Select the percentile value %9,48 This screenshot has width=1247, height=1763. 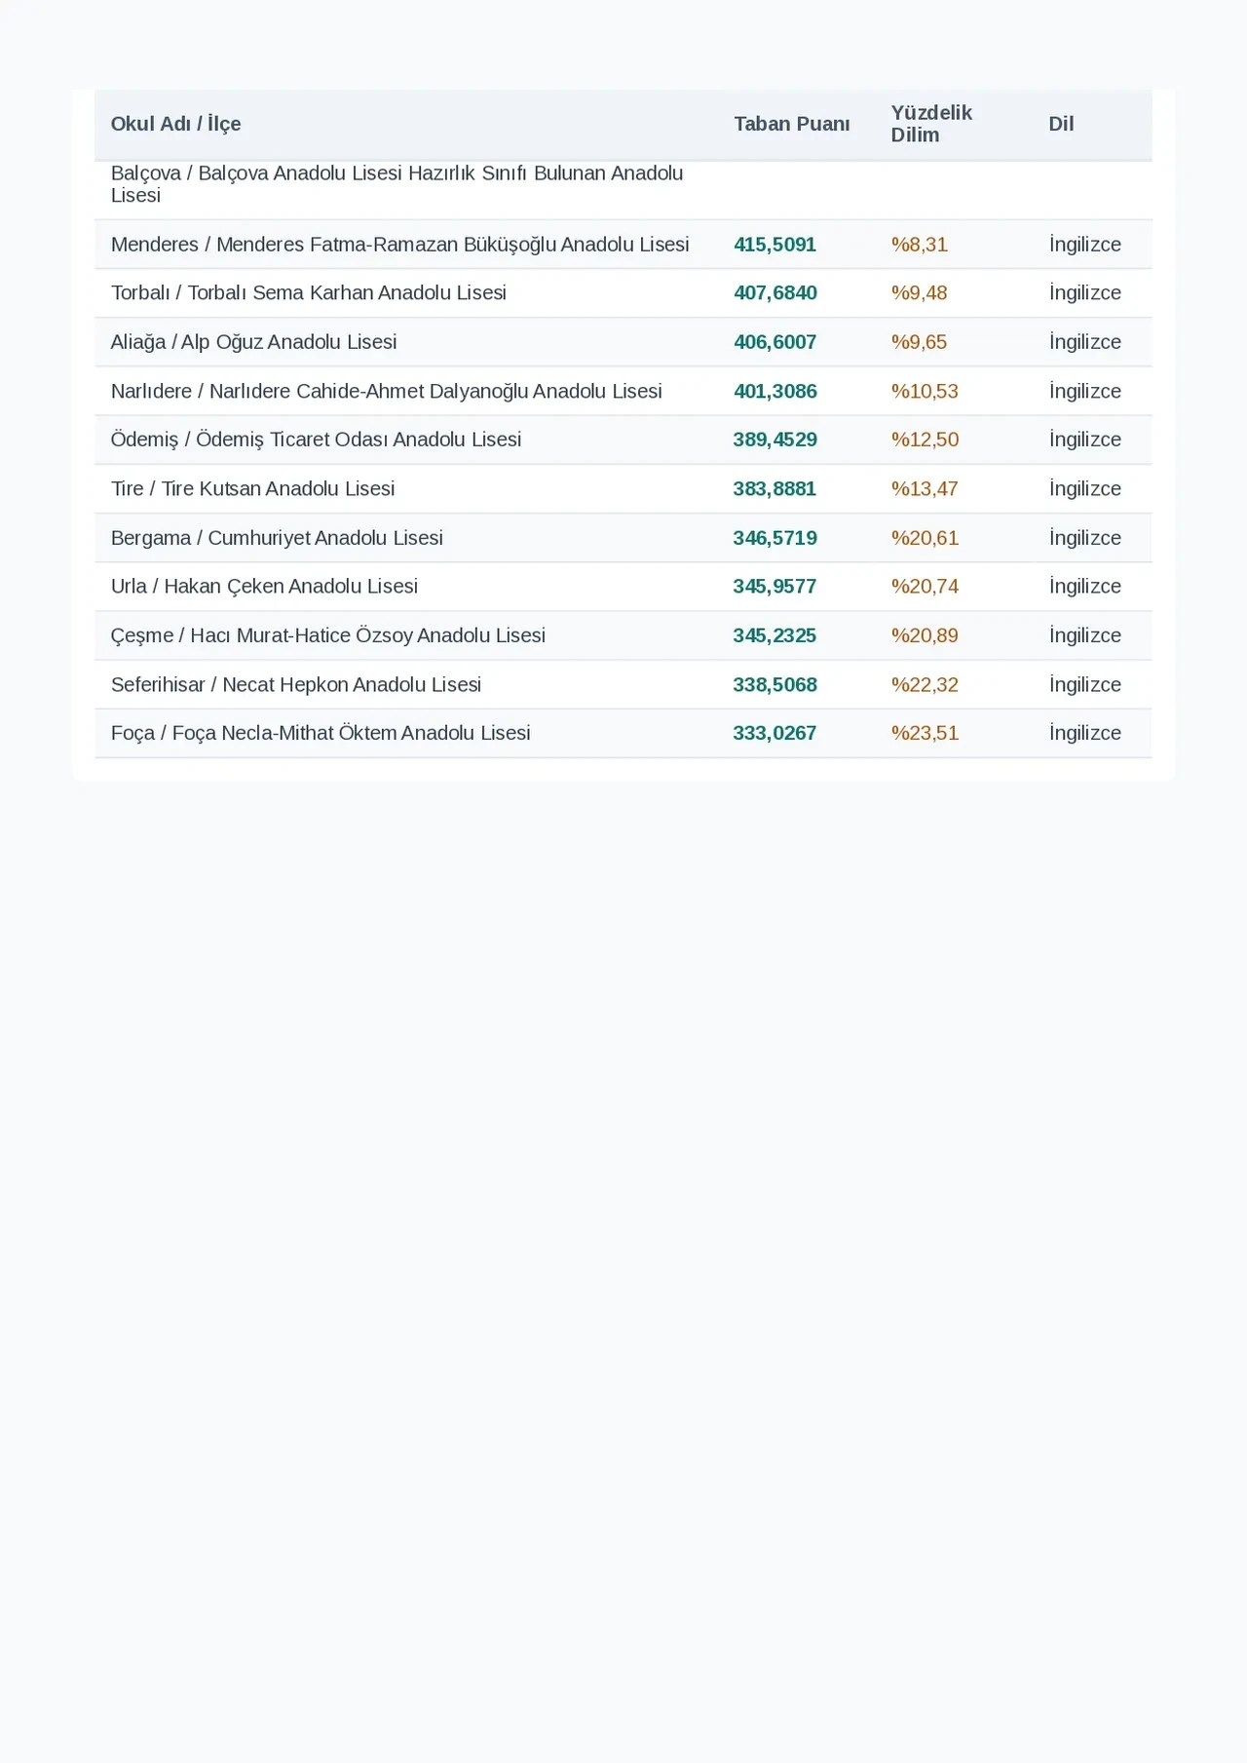click(919, 293)
